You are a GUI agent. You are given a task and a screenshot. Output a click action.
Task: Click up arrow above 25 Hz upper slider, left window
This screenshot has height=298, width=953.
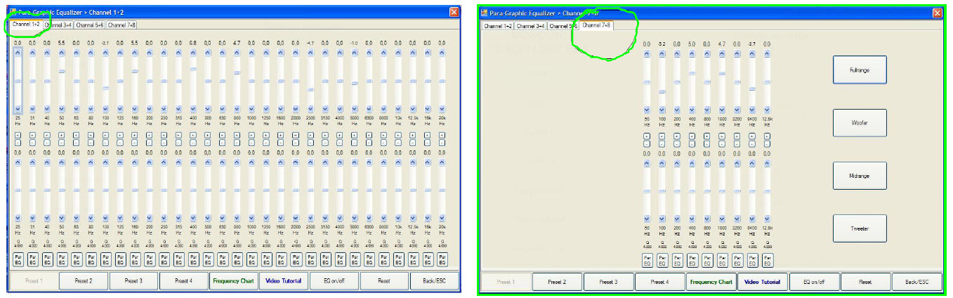coord(18,52)
